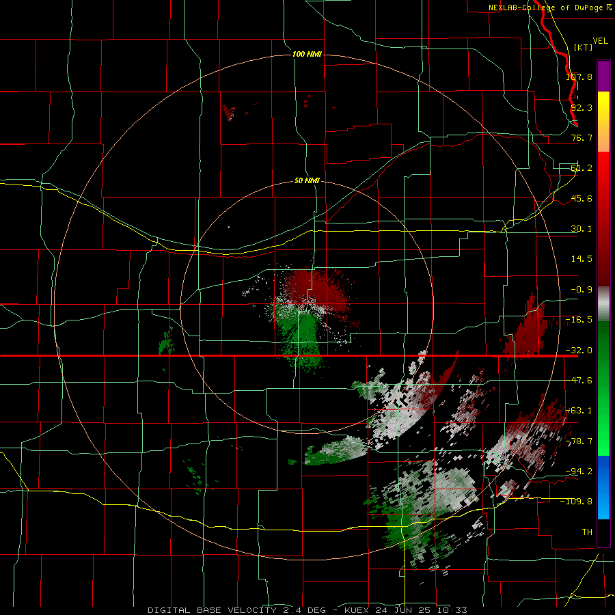
Task: Click the -16.5 velocity scale value
Action: pos(579,320)
